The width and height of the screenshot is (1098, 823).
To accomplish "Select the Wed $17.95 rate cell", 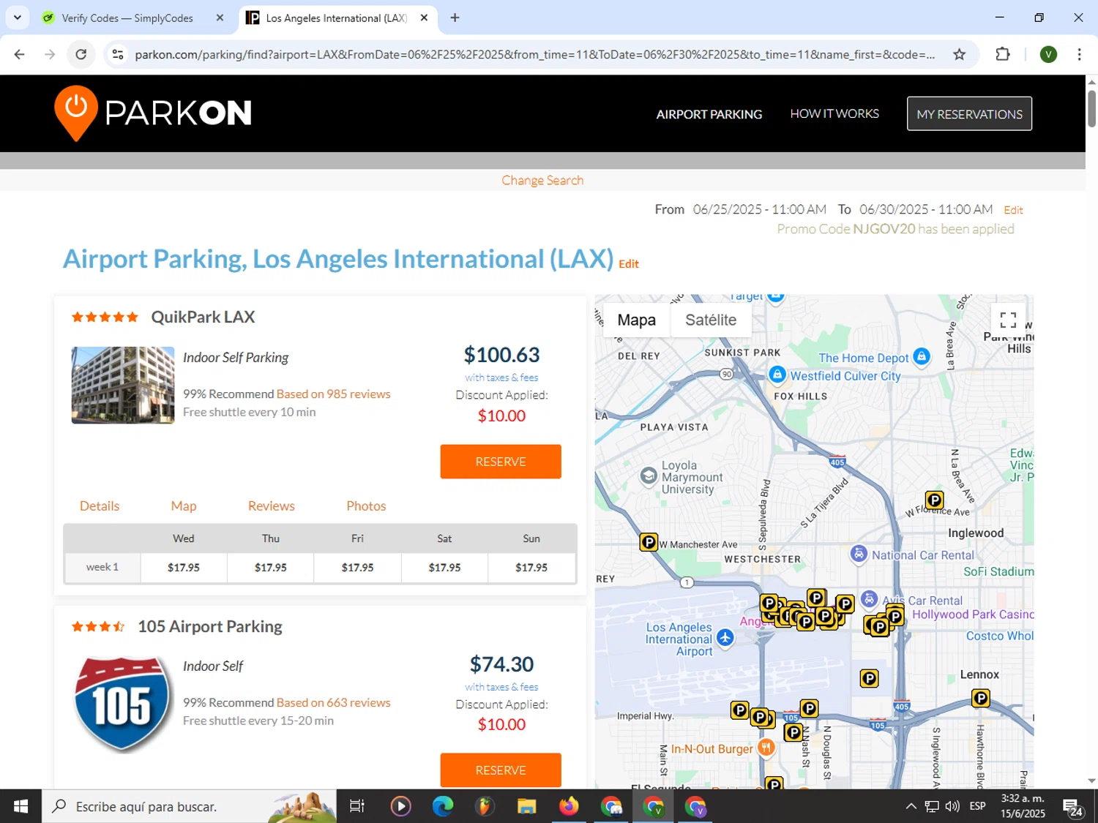I will [x=184, y=567].
